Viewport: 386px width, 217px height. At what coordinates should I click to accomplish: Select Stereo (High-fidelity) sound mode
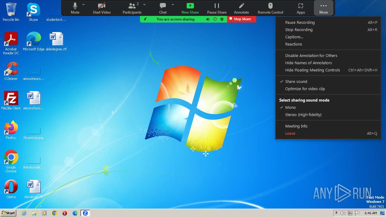point(328,115)
